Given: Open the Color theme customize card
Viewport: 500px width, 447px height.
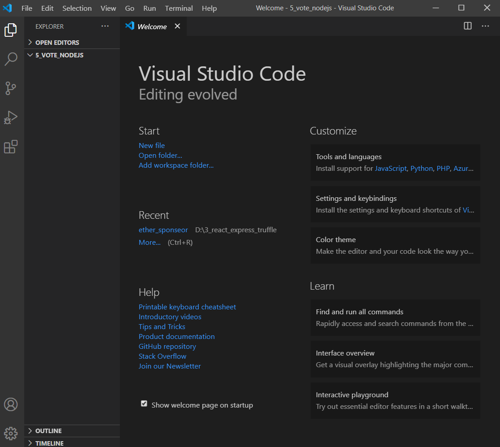Looking at the screenshot, I should [x=395, y=245].
